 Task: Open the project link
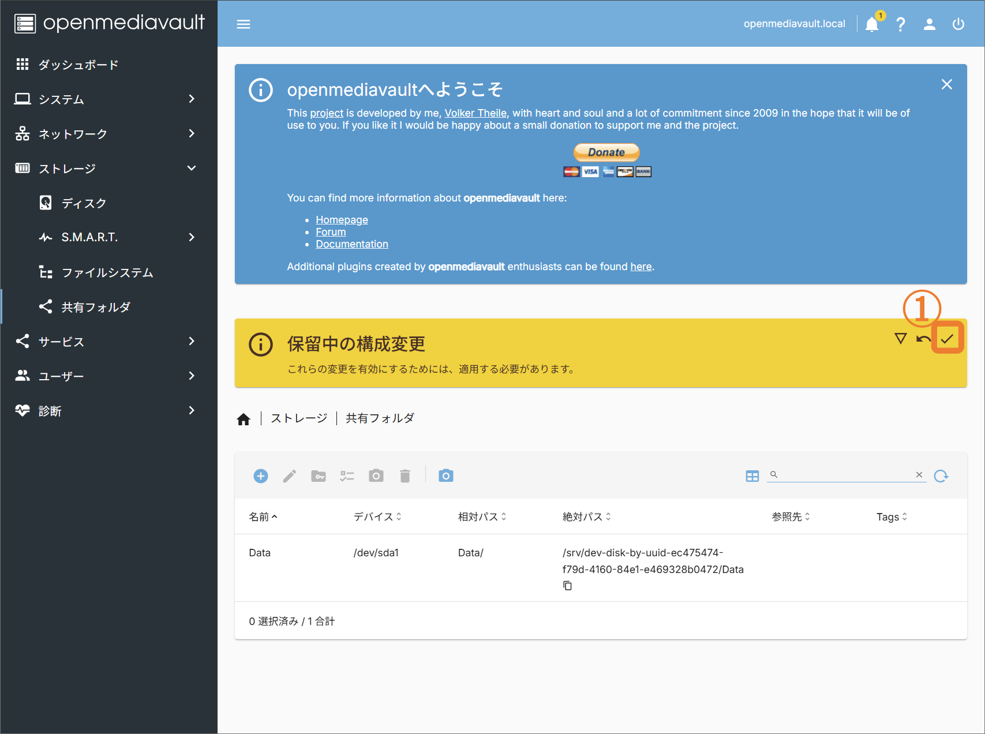pos(327,113)
